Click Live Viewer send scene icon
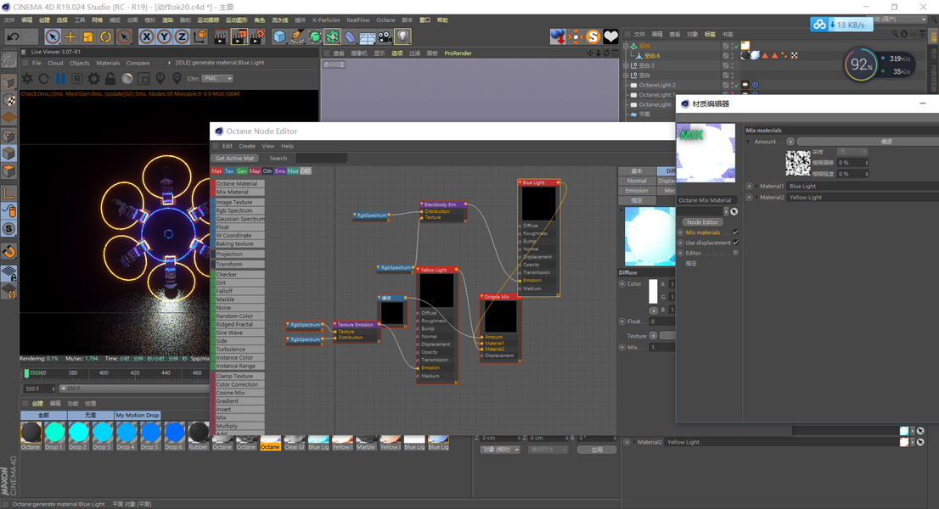939x509 pixels. (x=27, y=78)
